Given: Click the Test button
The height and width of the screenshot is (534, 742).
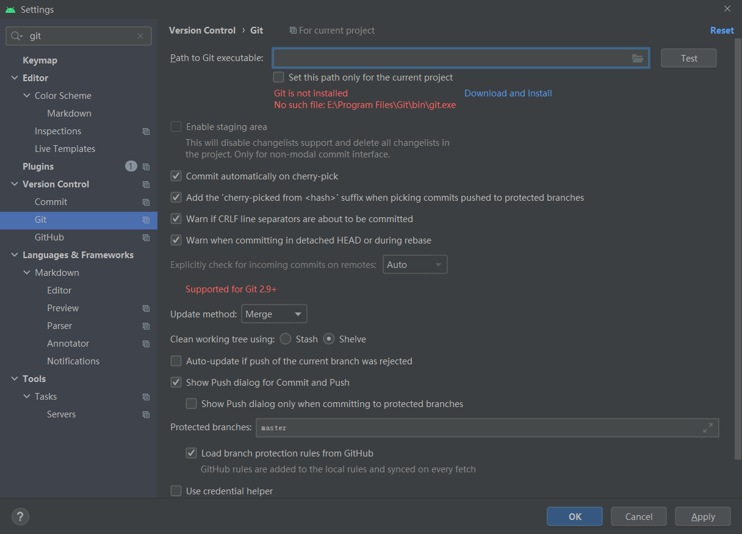Looking at the screenshot, I should [x=689, y=59].
